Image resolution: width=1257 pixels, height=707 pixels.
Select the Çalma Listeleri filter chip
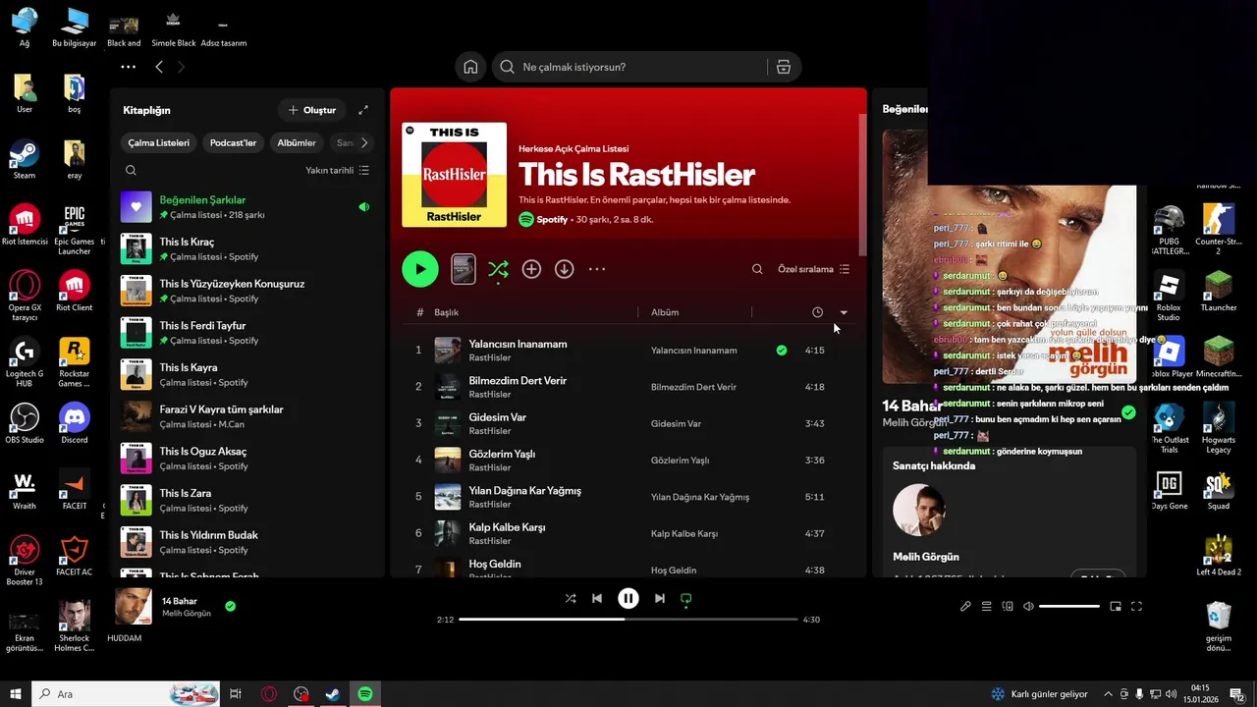point(159,142)
